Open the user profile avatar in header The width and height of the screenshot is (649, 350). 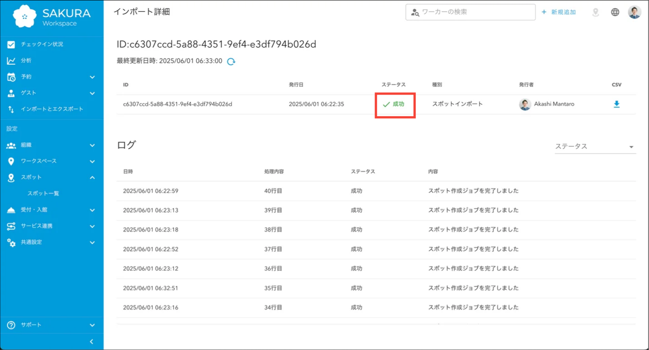(x=634, y=12)
